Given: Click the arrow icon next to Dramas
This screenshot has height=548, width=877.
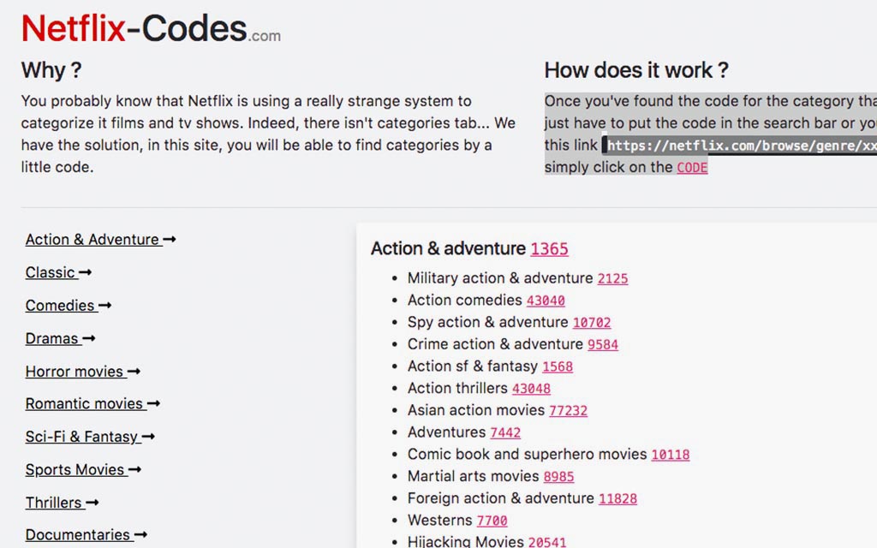Looking at the screenshot, I should (88, 339).
